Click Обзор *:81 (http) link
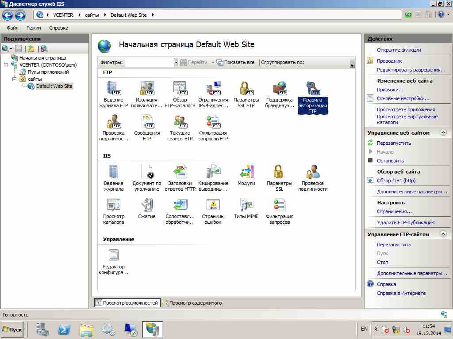Screen dimensions: 453x339 tap(396, 181)
